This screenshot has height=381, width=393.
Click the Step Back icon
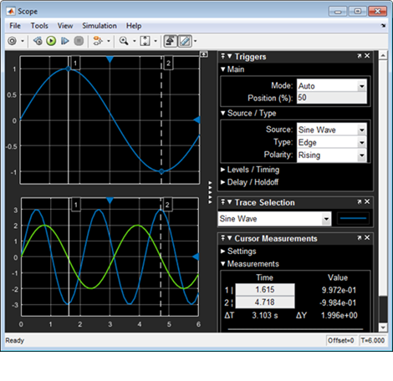(x=38, y=41)
